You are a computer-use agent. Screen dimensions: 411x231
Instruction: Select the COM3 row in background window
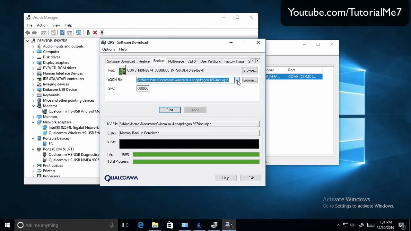(x=294, y=77)
